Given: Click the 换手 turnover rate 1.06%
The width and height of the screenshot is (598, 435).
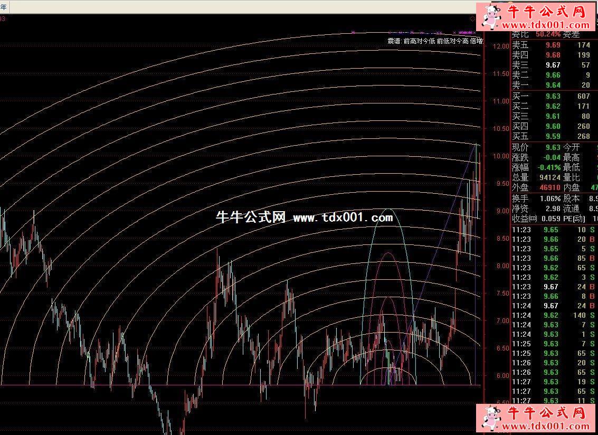Looking at the screenshot, I should point(548,198).
